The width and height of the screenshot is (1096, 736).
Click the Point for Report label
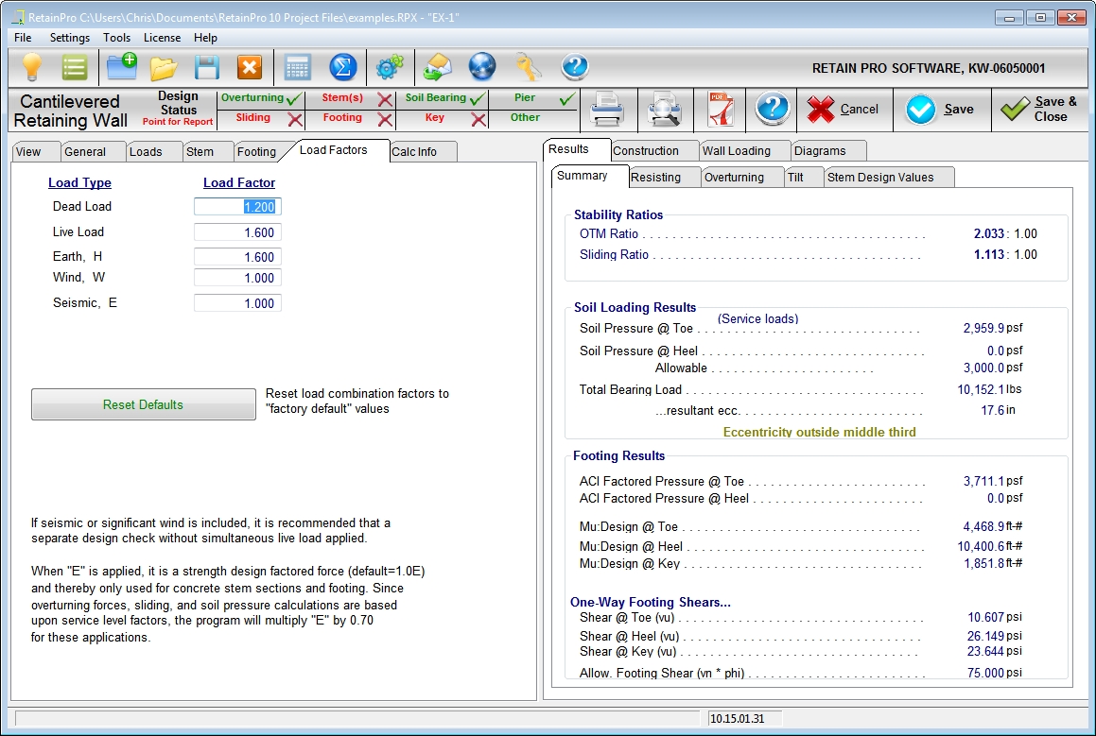(178, 122)
